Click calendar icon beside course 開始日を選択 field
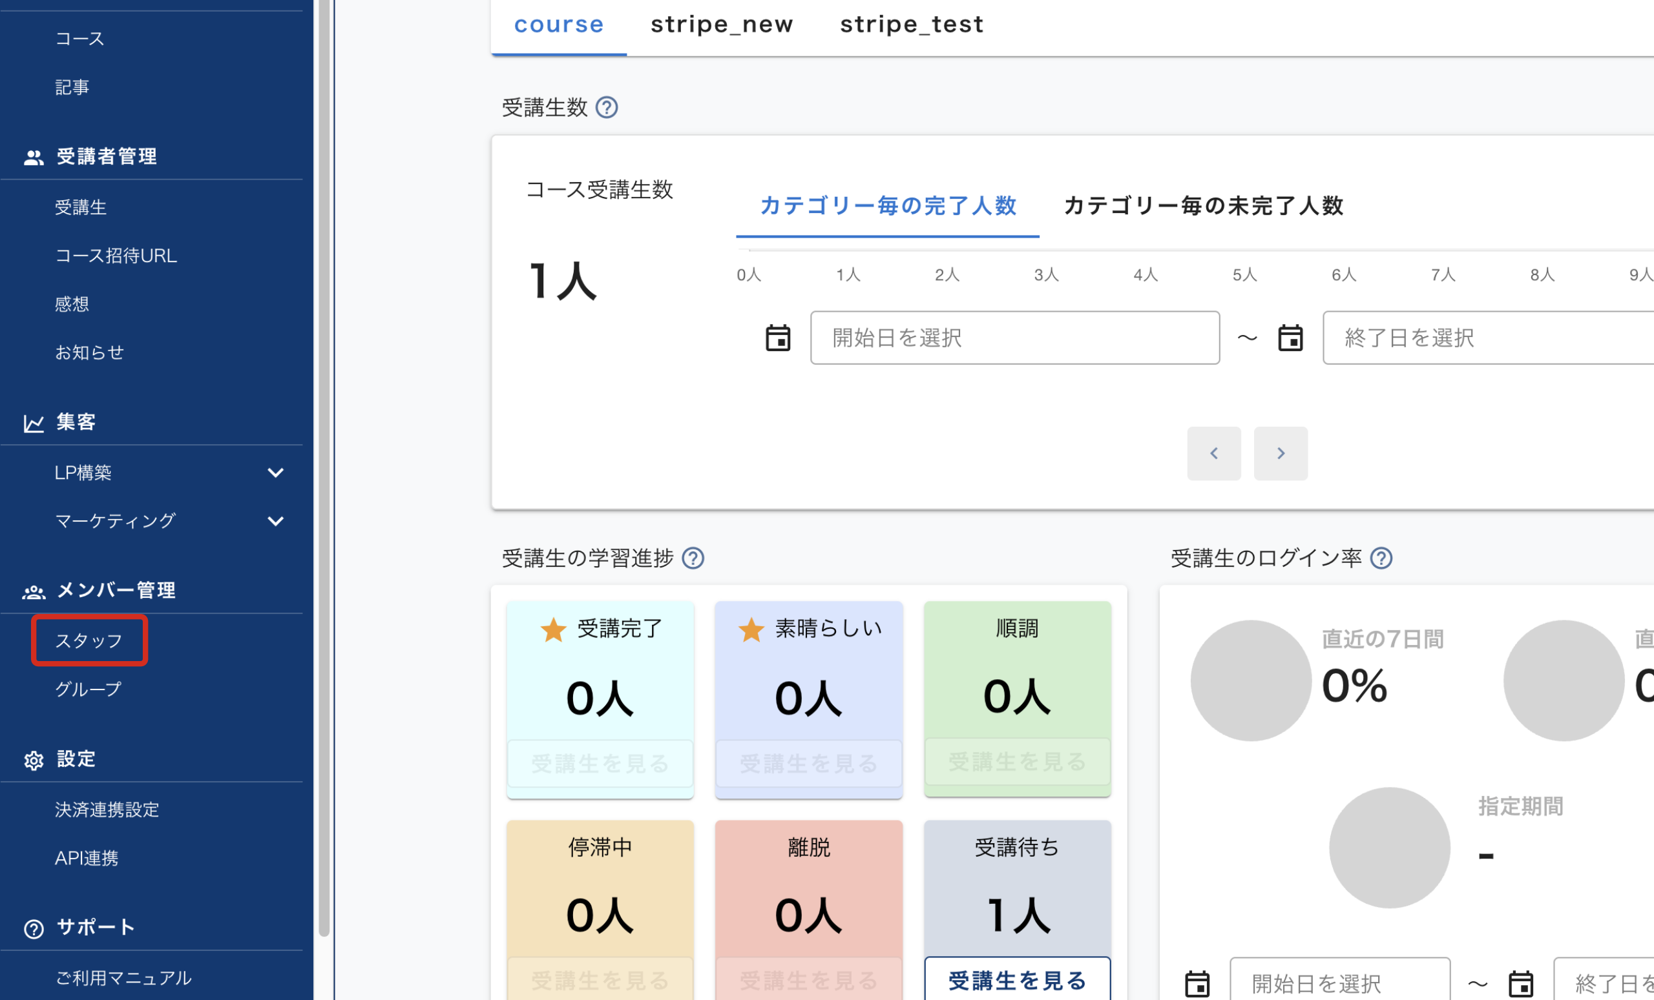The image size is (1654, 1000). (778, 338)
